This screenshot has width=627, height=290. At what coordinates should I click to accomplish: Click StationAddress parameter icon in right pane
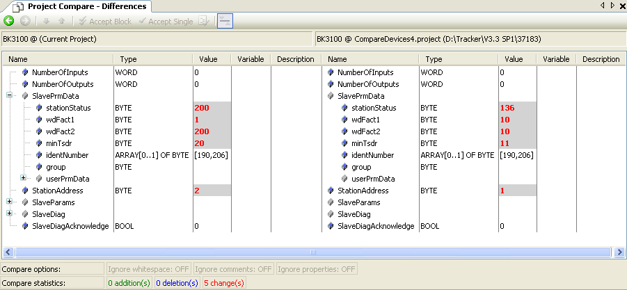[x=331, y=191]
